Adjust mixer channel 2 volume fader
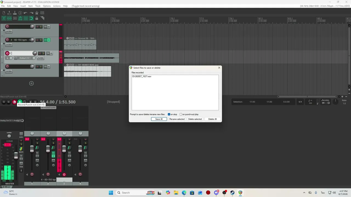This screenshot has width=351, height=197. point(48,149)
